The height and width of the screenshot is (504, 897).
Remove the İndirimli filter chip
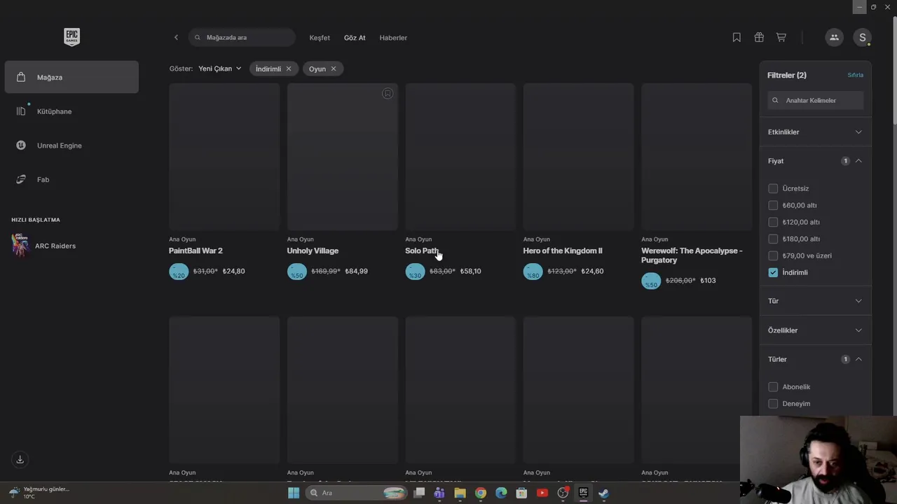click(288, 69)
